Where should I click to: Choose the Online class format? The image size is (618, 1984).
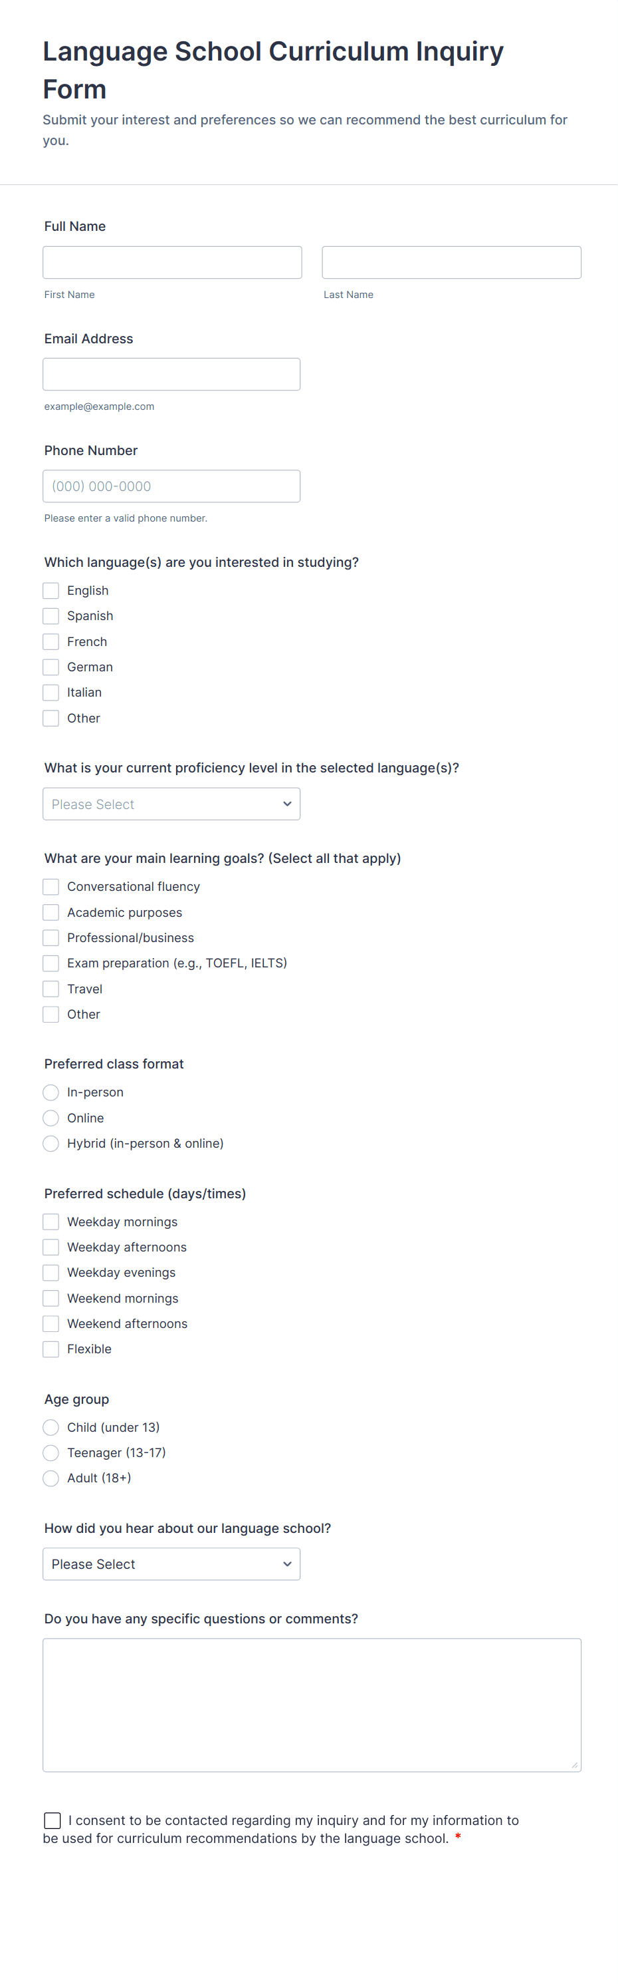[51, 1118]
